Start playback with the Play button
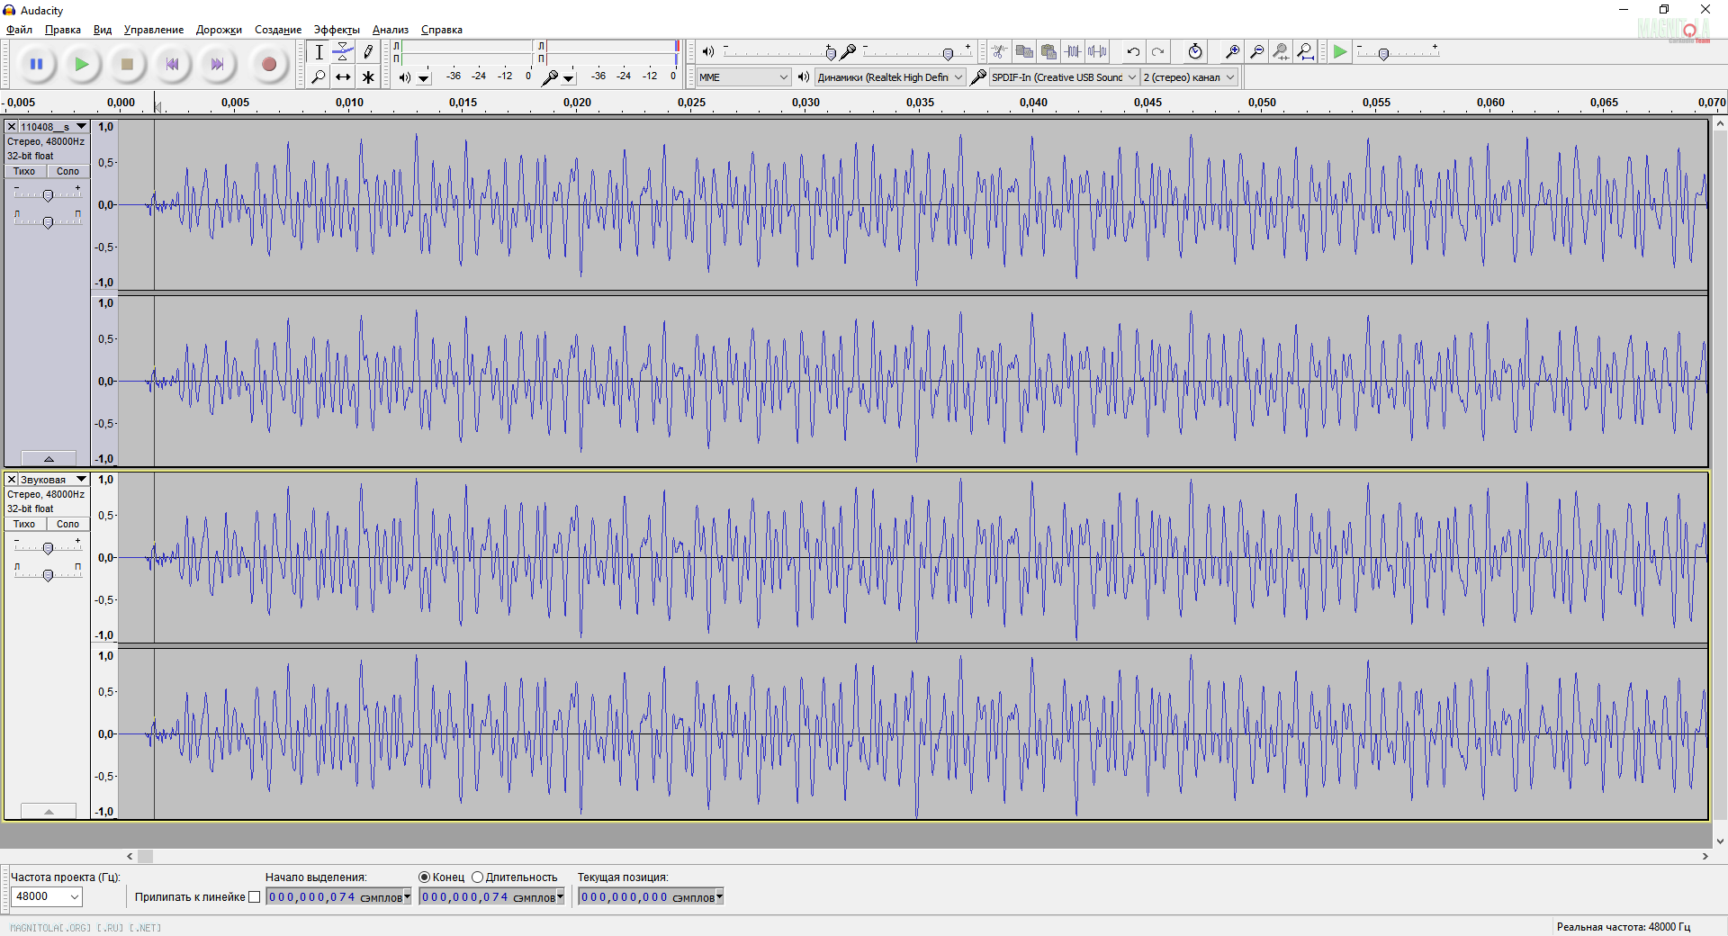1728x936 pixels. 82,64
